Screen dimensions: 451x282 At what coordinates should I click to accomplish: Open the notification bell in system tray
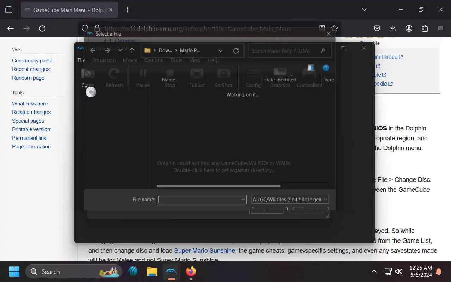pyautogui.click(x=439, y=271)
